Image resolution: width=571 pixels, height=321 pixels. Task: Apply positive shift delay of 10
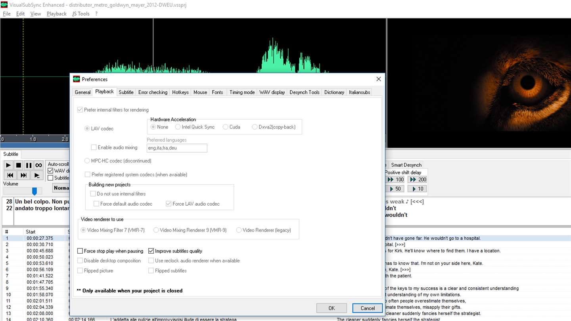pyautogui.click(x=418, y=189)
